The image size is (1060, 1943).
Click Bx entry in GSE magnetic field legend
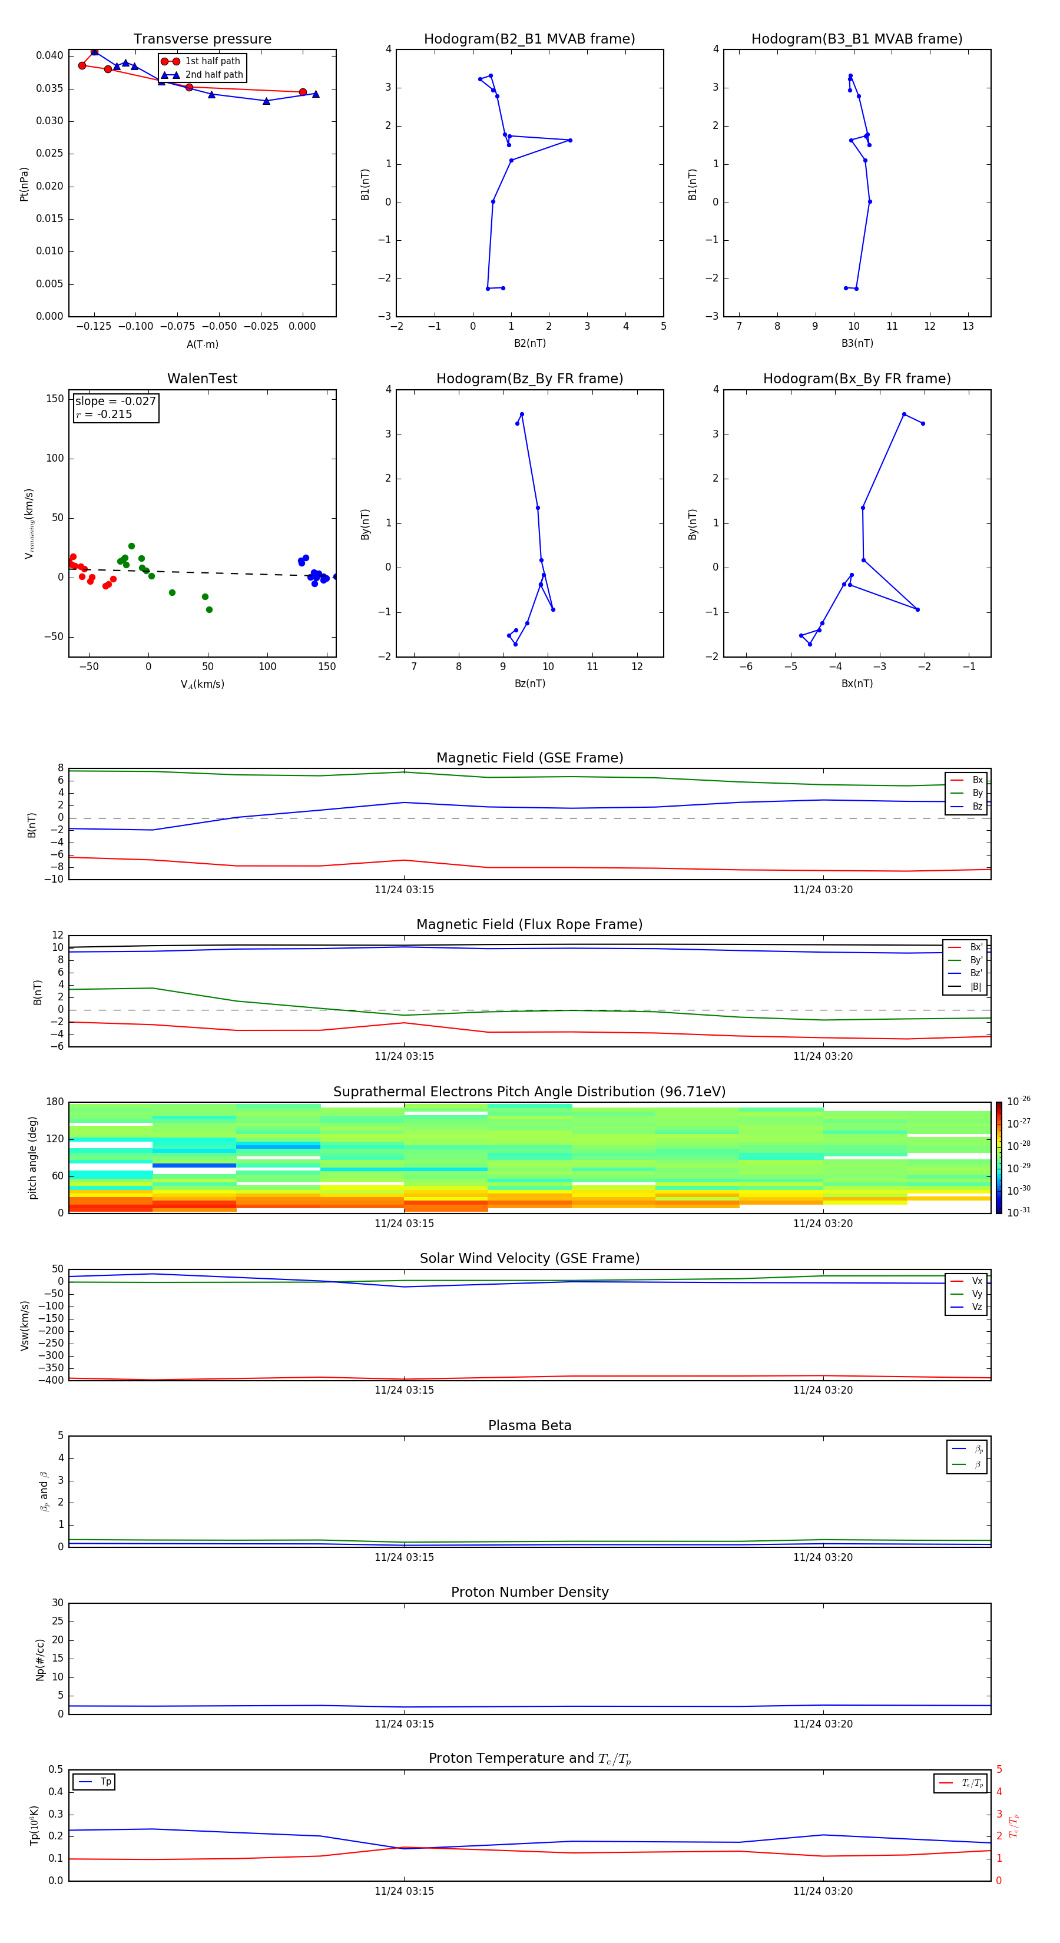tap(966, 780)
